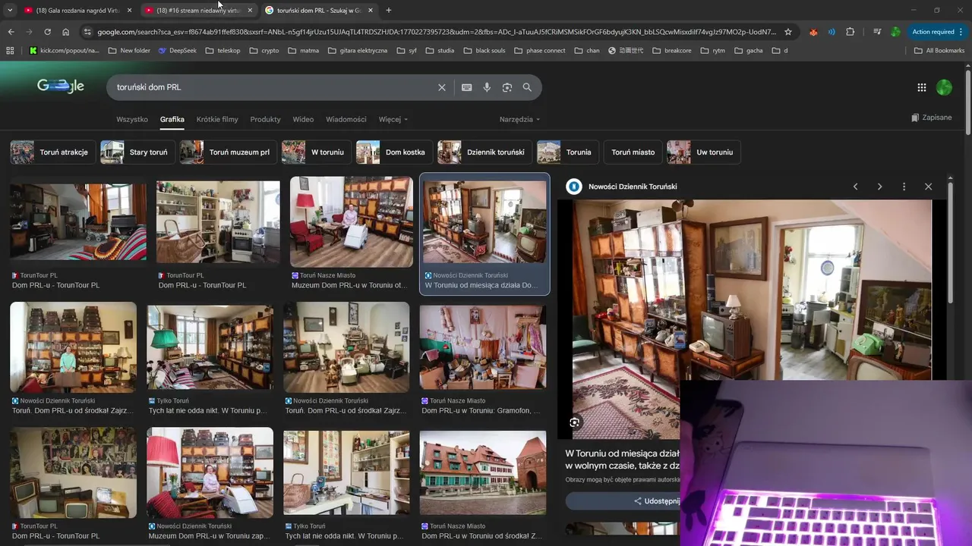Submit search with the magnifying glass icon
972x546 pixels.
pos(527,87)
